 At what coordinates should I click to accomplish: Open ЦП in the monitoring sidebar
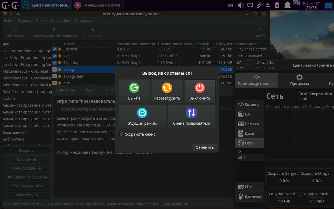pos(250,114)
